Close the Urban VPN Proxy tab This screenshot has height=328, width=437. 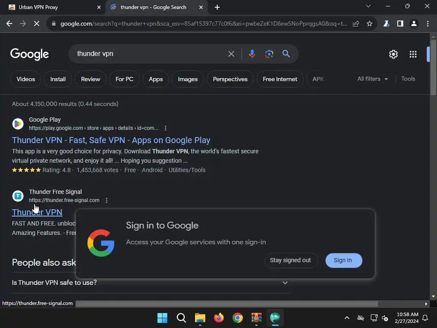click(x=99, y=8)
